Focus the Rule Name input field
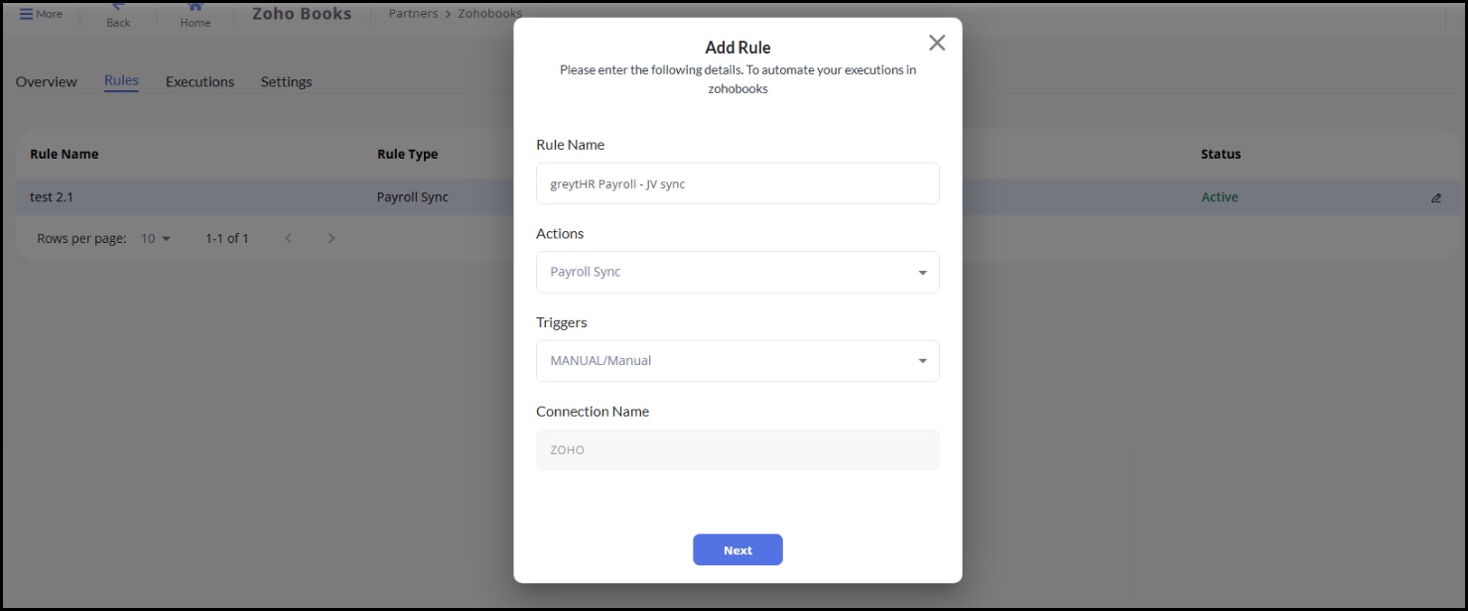Screen dimensions: 1468x611 (x=737, y=183)
